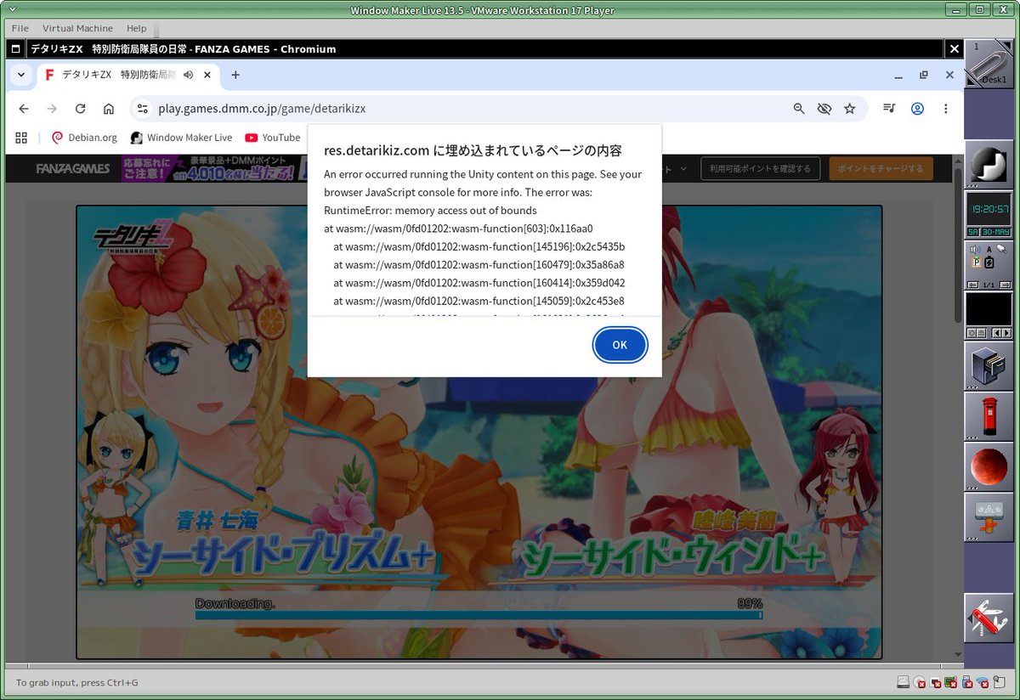
Task: Open the red postbox mail dock icon
Action: (x=989, y=416)
